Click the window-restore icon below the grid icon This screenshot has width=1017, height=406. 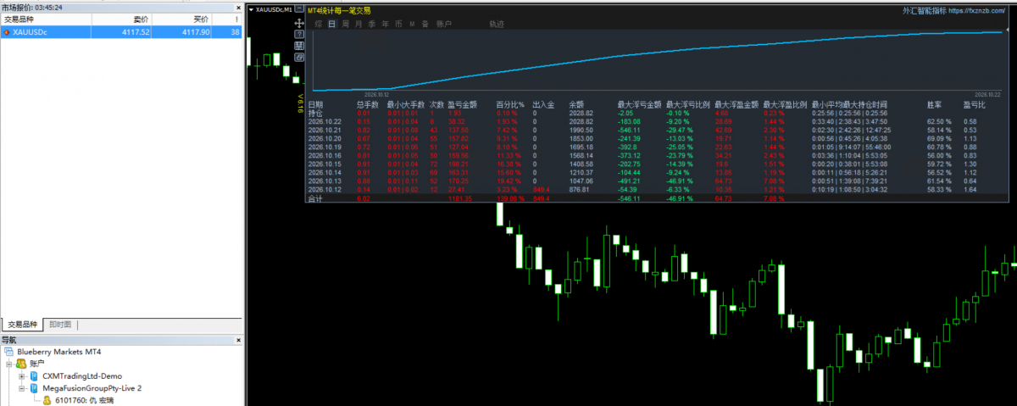pyautogui.click(x=299, y=57)
